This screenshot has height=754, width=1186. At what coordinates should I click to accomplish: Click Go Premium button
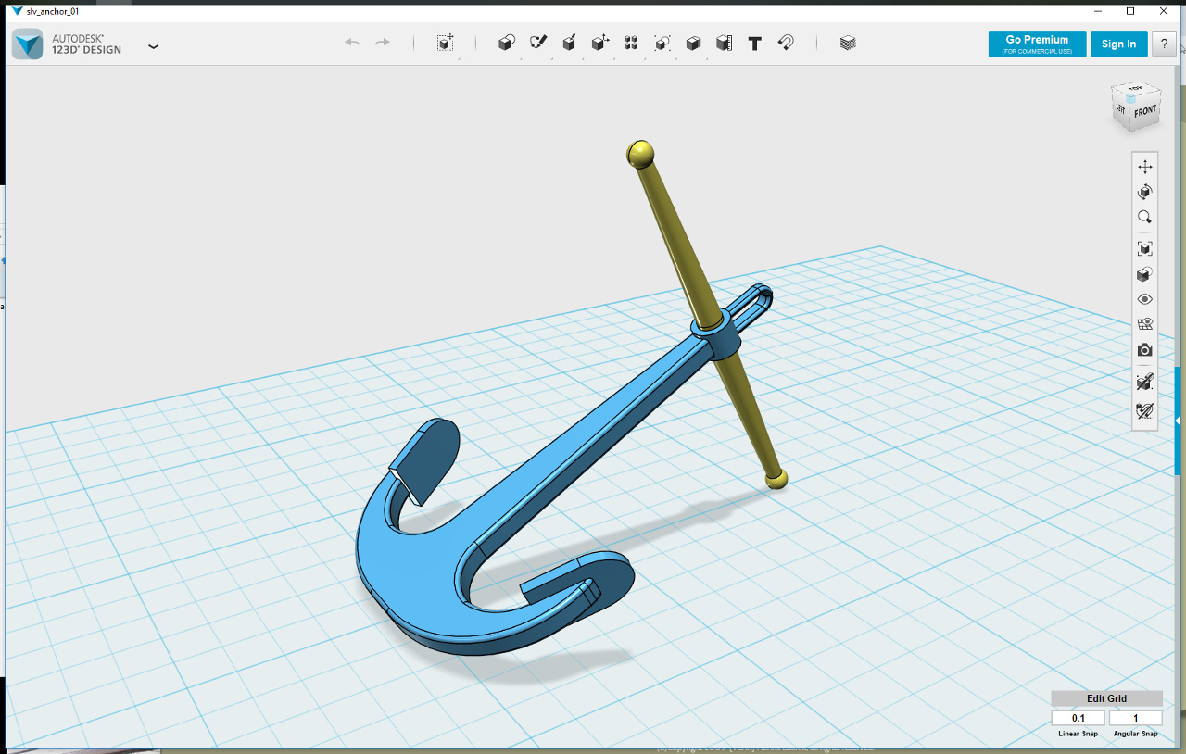point(1037,44)
